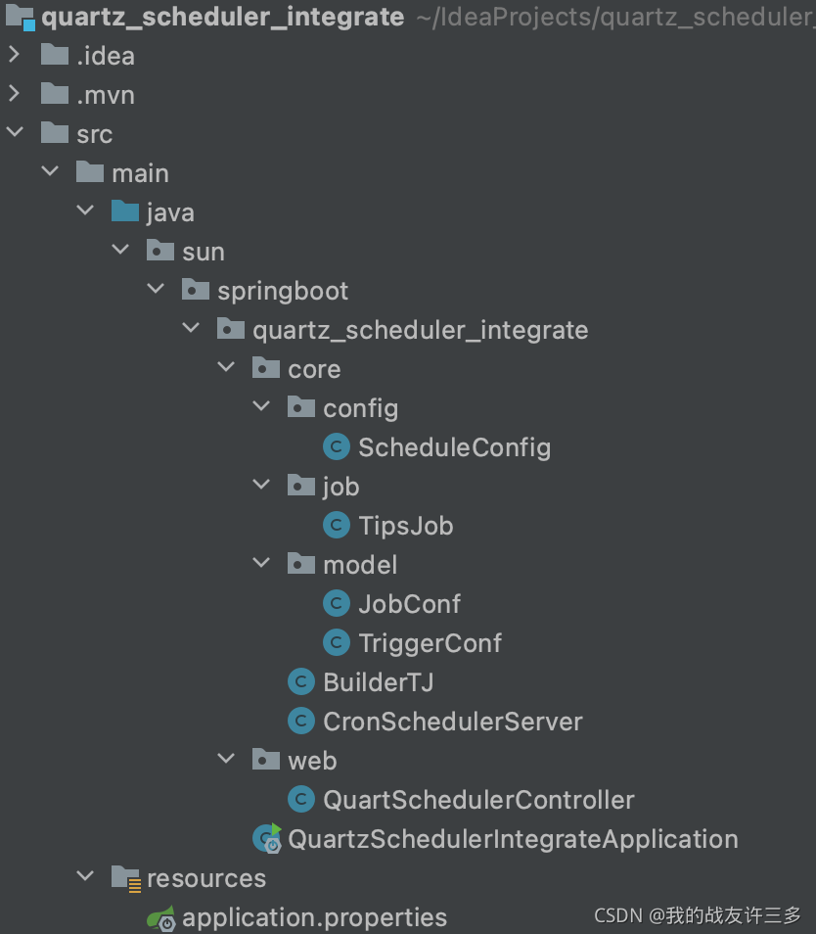Click the application.properties Spring leaf icon
Viewport: 816px width, 934px height.
[161, 918]
